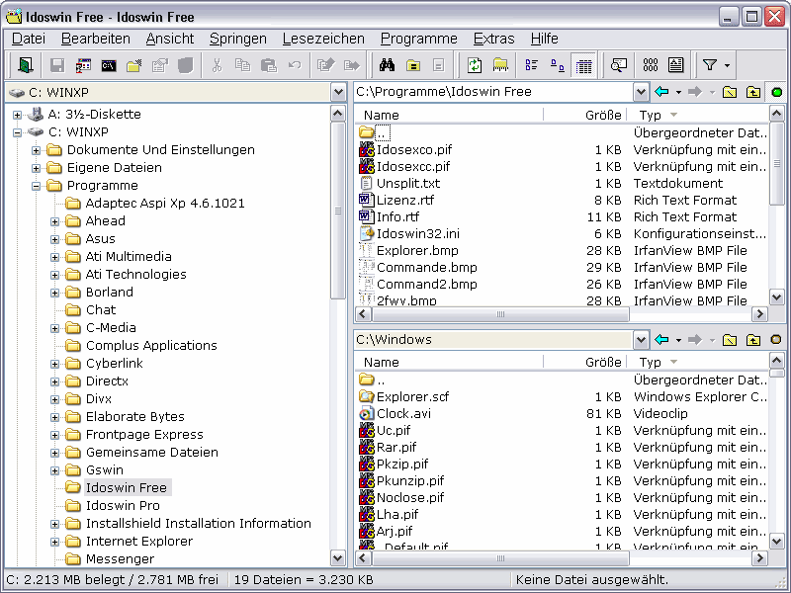Screen dimensions: 791x593
Task: Switch to list view mode
Action: click(x=532, y=65)
